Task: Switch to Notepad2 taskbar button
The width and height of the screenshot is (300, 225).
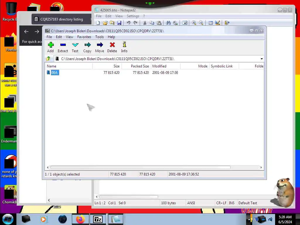Action: tap(115, 219)
